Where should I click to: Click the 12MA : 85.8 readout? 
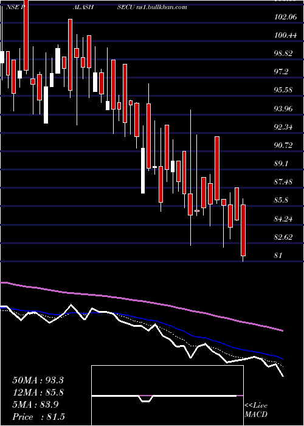(x=38, y=393)
